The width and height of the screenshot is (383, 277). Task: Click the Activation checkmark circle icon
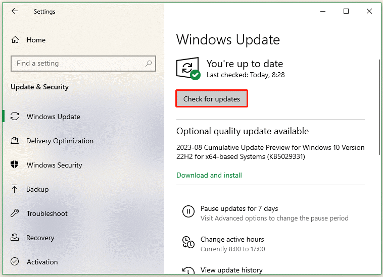15,261
